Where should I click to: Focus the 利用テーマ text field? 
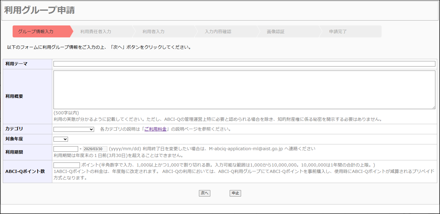click(x=244, y=64)
